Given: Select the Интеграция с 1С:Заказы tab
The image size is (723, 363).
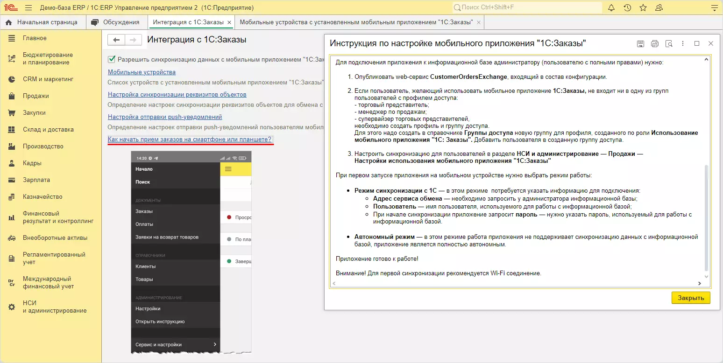Looking at the screenshot, I should coord(189,22).
